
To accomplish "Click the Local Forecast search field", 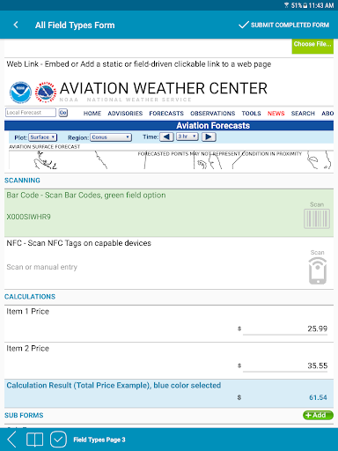I will pyautogui.click(x=31, y=113).
